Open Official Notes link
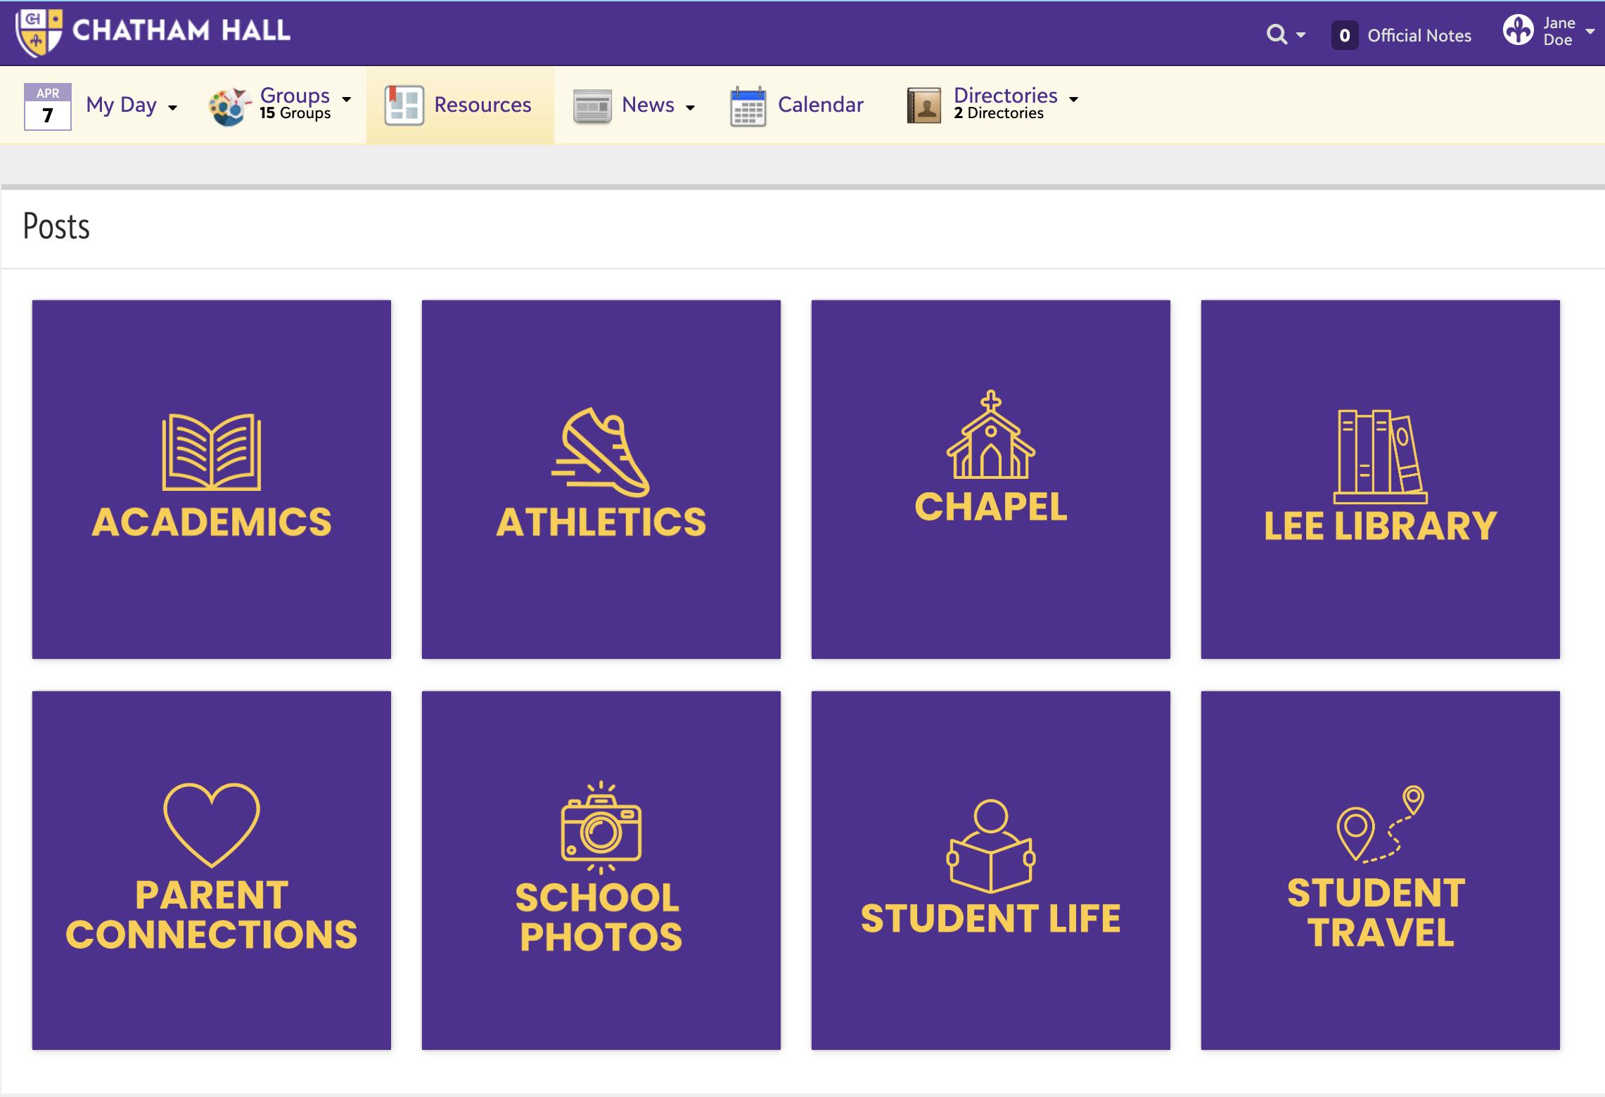The height and width of the screenshot is (1097, 1605). coord(1419,35)
